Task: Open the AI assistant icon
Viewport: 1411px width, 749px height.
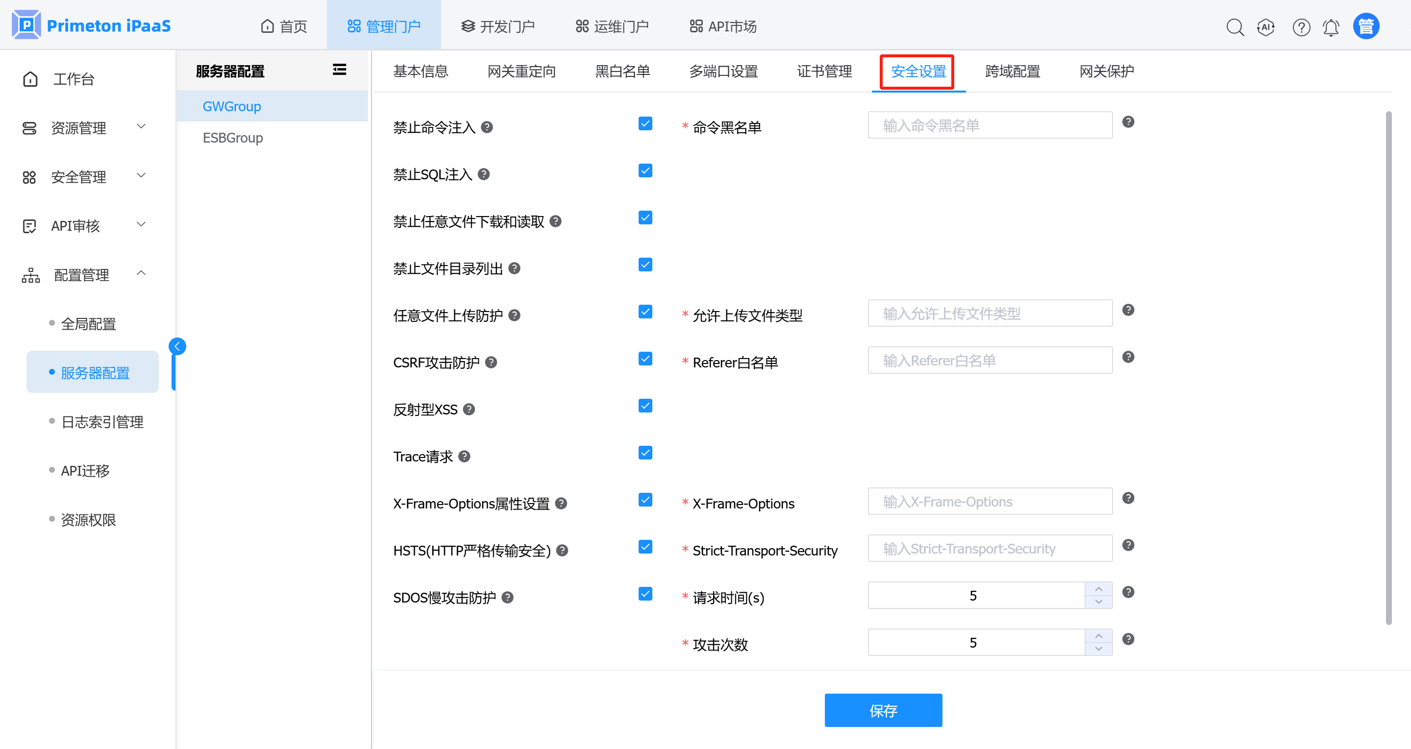Action: pos(1266,27)
